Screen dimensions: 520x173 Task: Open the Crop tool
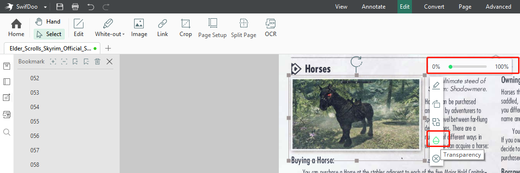pos(186,28)
